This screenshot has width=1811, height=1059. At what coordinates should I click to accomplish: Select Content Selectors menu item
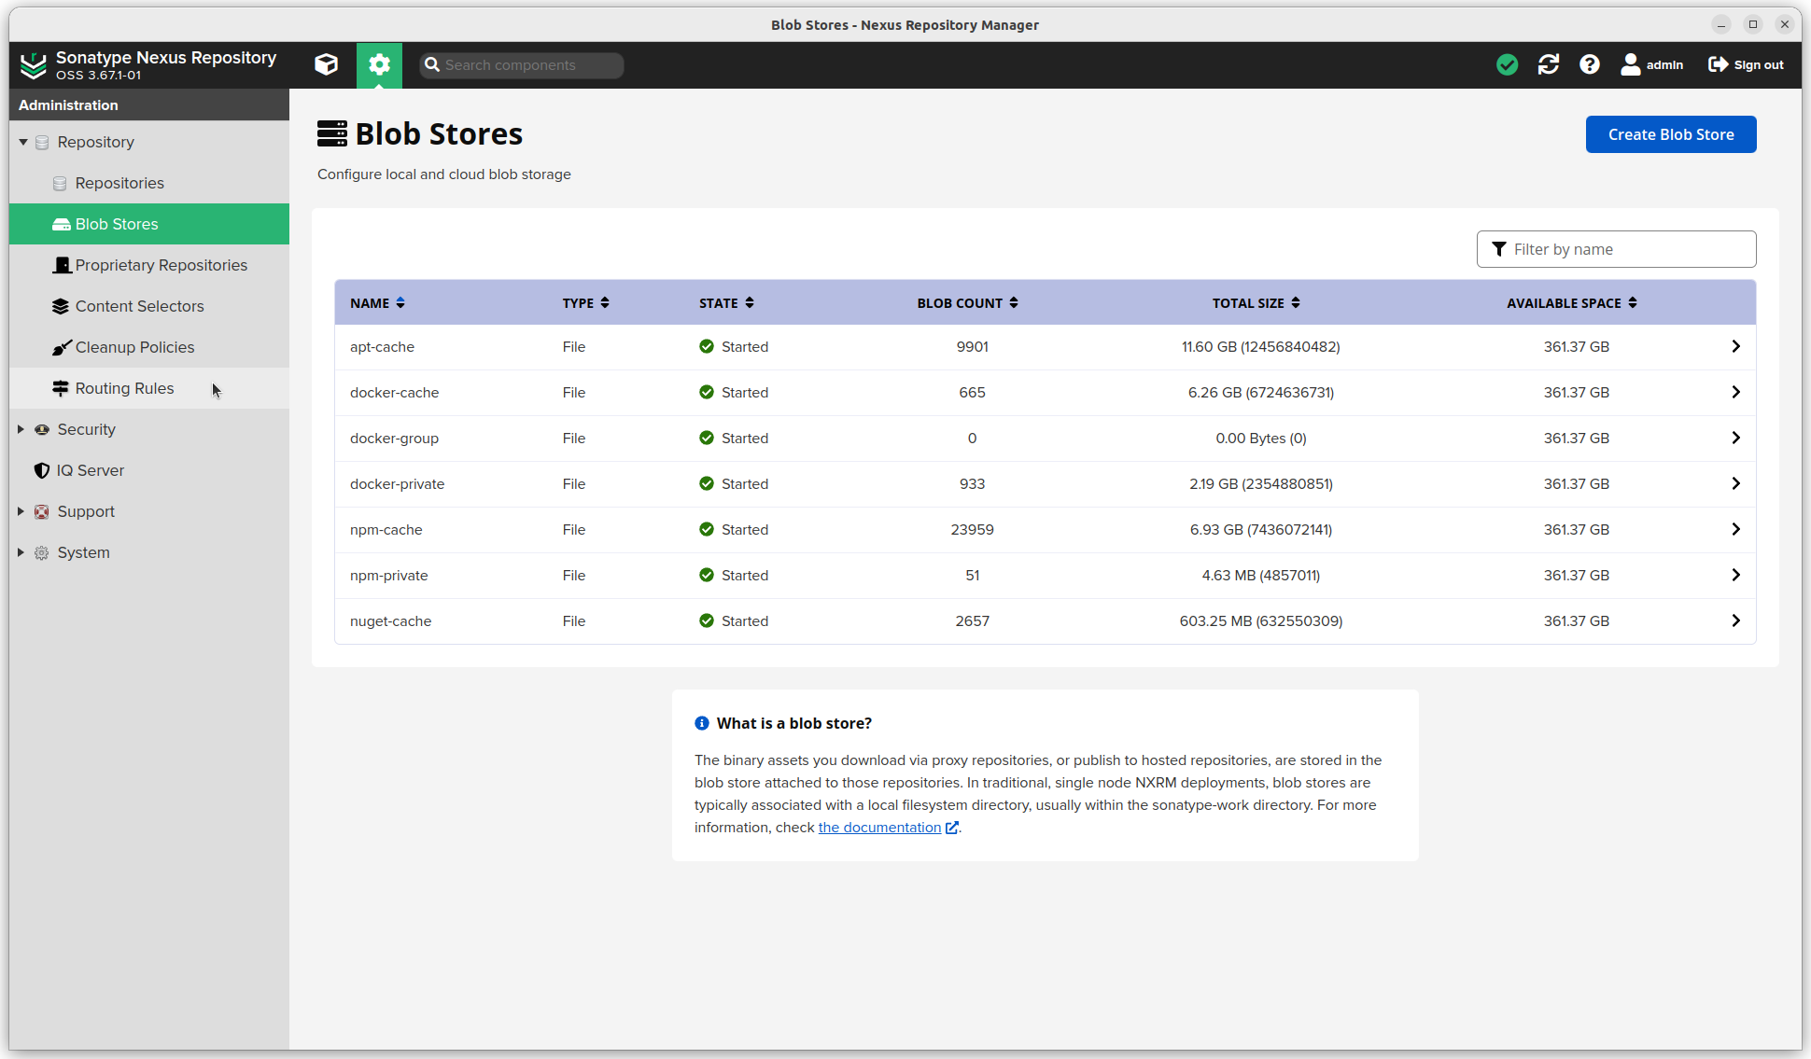(149, 306)
